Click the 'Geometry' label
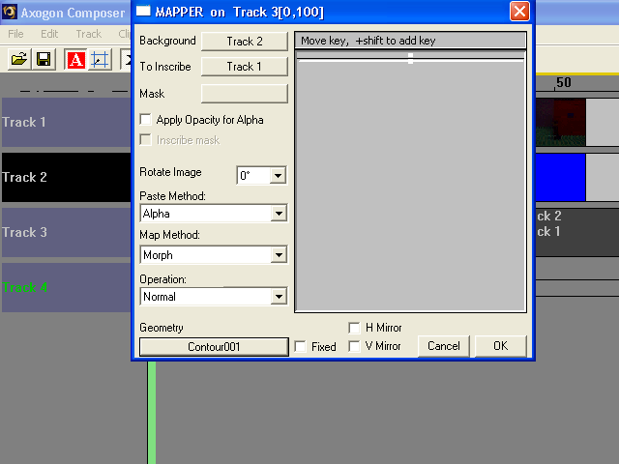The image size is (619, 464). tap(162, 328)
